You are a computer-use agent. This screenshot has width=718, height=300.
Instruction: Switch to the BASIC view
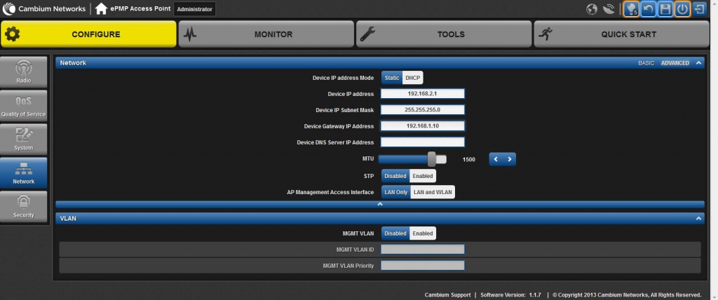(x=645, y=63)
